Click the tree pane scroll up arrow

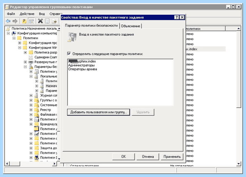(59, 29)
